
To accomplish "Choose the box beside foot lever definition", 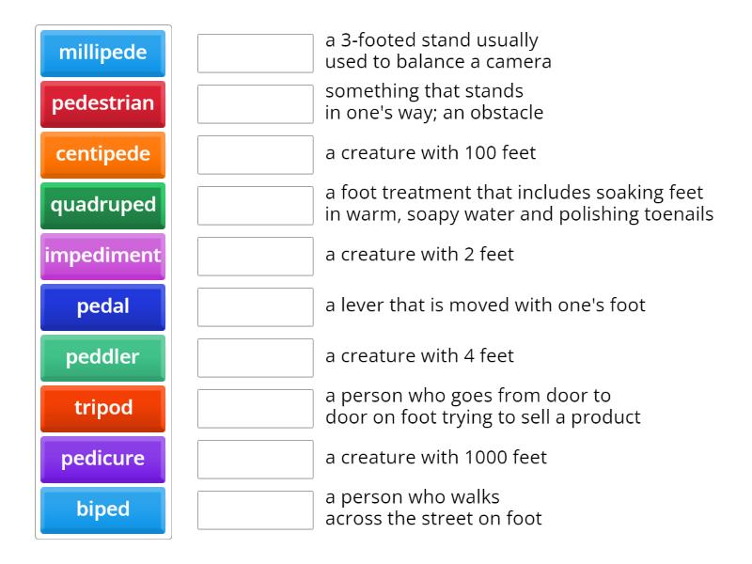I will point(256,307).
